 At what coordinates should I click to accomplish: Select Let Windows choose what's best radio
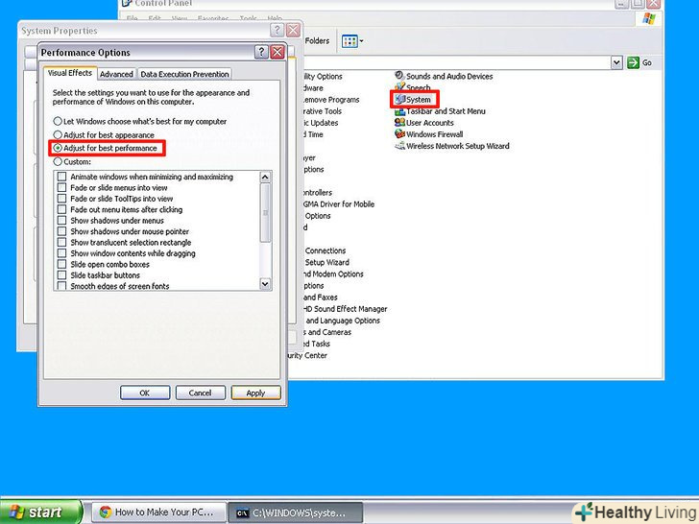point(58,121)
